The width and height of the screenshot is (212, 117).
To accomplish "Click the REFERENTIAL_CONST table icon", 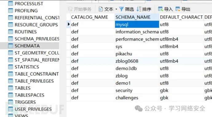I will coord(10,17).
